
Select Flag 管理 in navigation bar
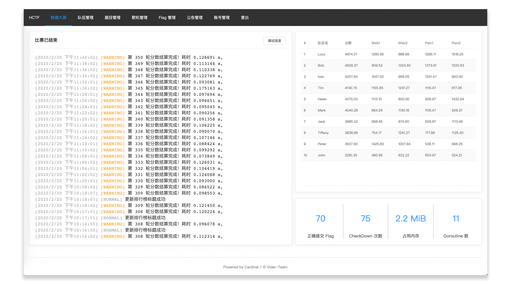pyautogui.click(x=167, y=18)
